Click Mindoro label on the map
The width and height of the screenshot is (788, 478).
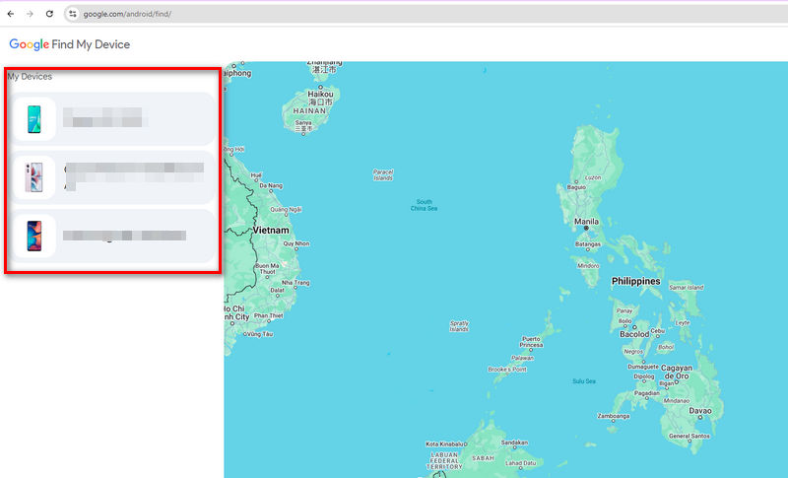(x=588, y=265)
